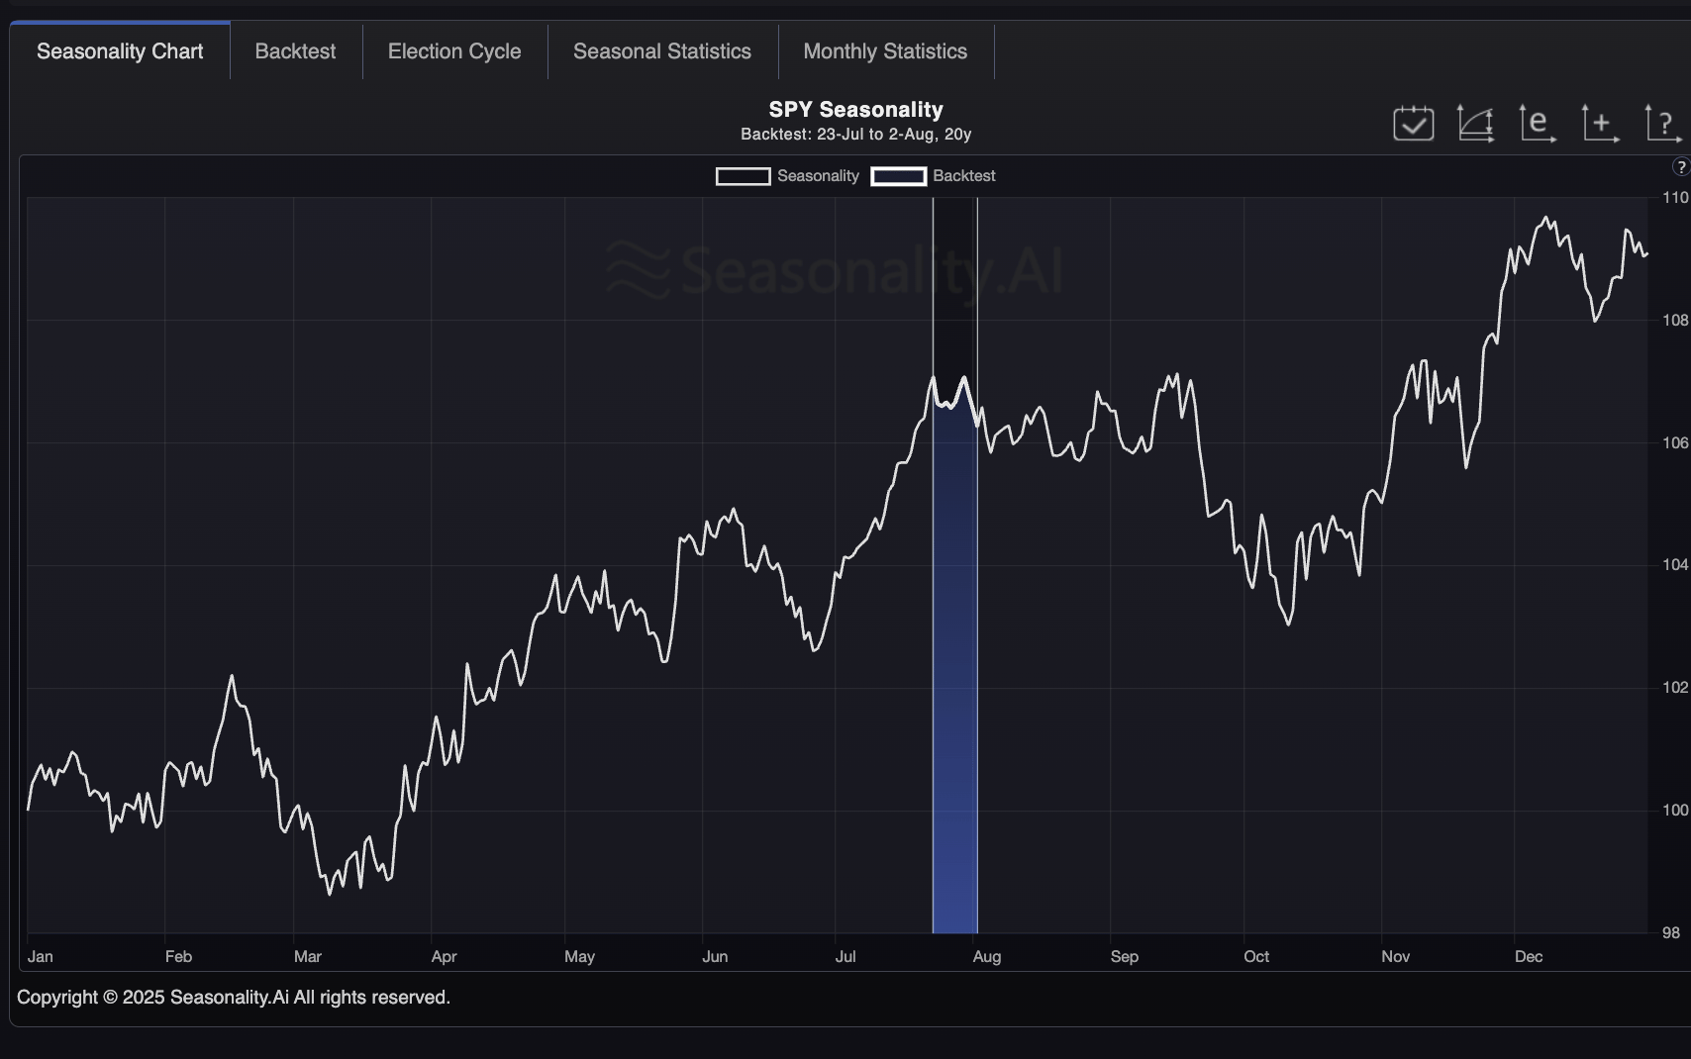The image size is (1691, 1059).
Task: Click the 100 y-axis label
Action: pyautogui.click(x=1676, y=811)
